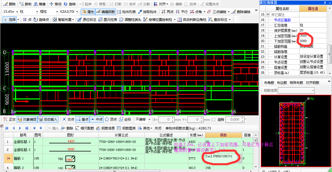The image size is (332, 172).
Task: Click the rotation angle 0.000 field
Action: (x=235, y=119)
